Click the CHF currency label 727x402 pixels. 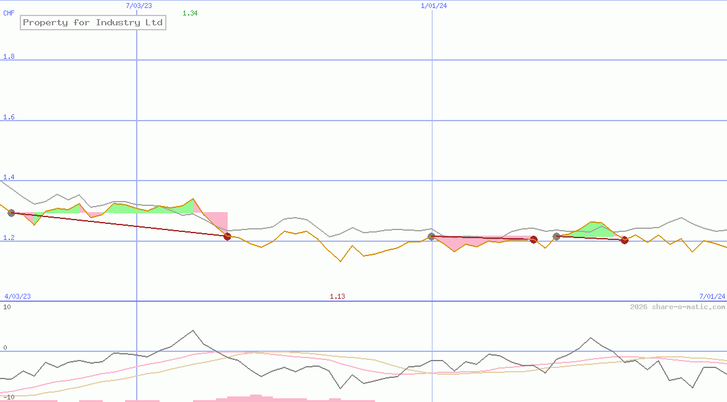coord(9,13)
